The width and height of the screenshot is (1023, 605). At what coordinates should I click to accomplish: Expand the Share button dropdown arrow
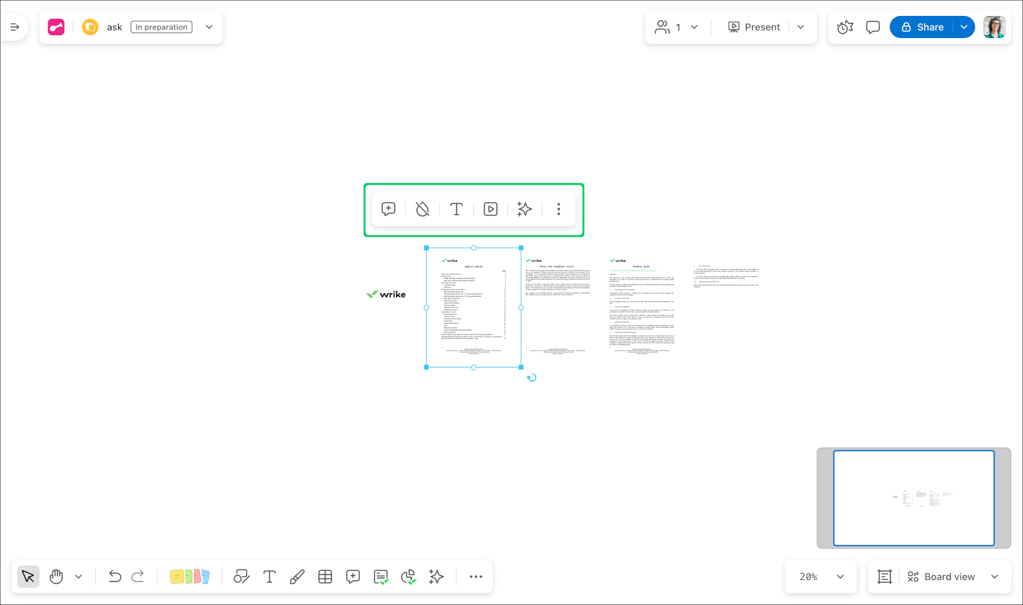click(964, 27)
